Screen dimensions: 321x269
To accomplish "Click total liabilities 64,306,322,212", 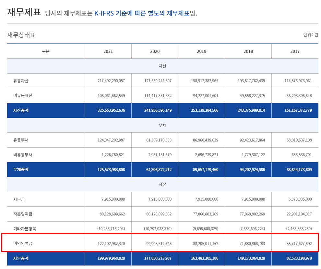I will pos(159,169).
